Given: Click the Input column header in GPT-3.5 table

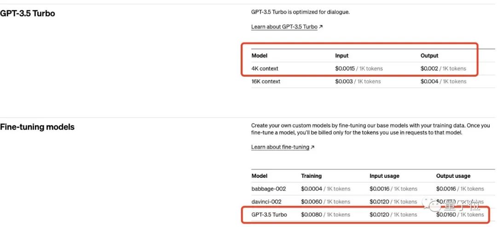Looking at the screenshot, I should pos(342,56).
